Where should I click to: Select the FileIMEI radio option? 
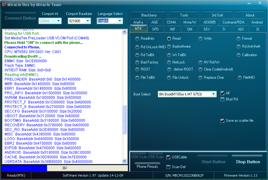240,78
